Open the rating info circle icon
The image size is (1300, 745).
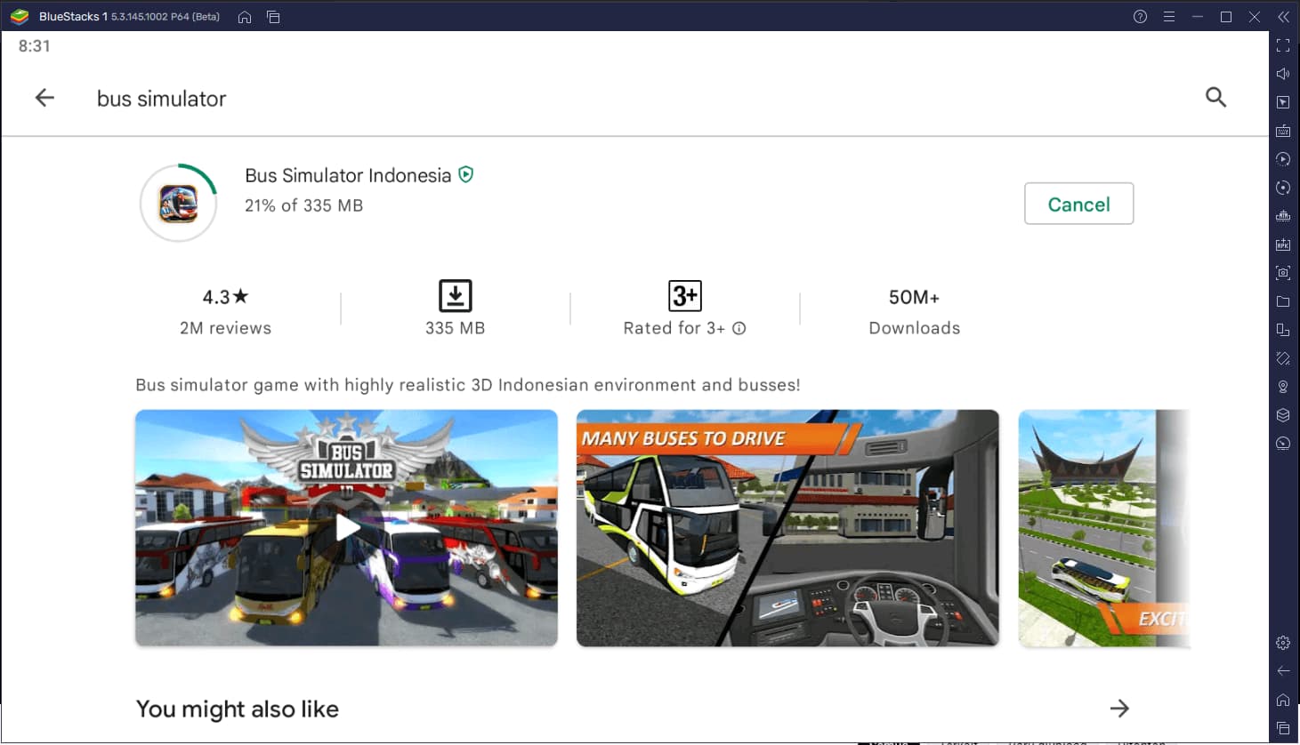(739, 328)
